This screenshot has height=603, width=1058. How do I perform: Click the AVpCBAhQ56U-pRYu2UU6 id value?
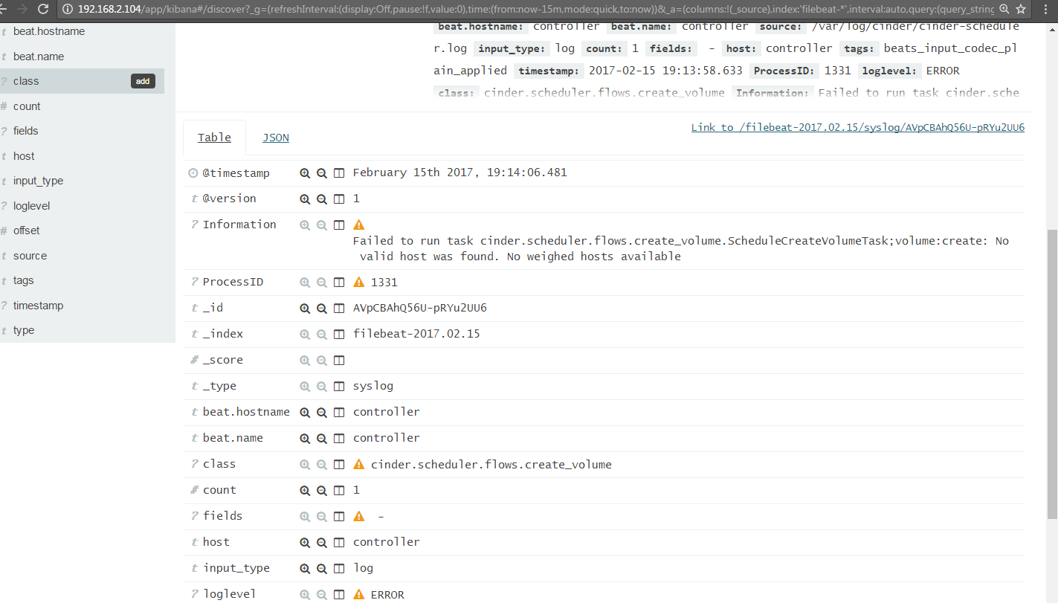(420, 308)
